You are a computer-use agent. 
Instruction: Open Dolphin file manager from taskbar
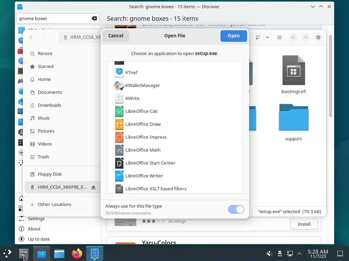(x=59, y=254)
